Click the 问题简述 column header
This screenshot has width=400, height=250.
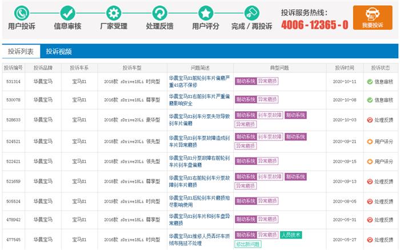200,68
